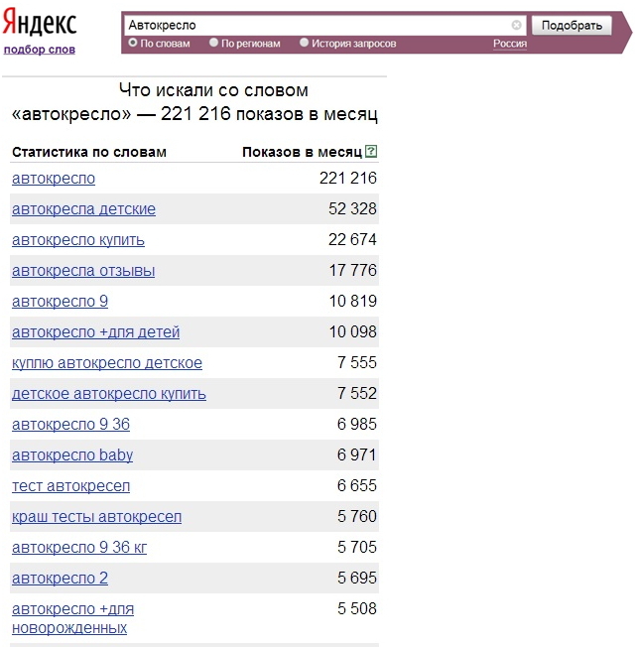This screenshot has height=647, width=638.
Task: Open the автокресло 9 36 link
Action: click(70, 424)
